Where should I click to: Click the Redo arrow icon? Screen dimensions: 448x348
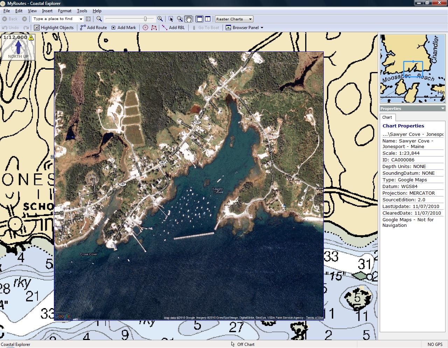26,27
